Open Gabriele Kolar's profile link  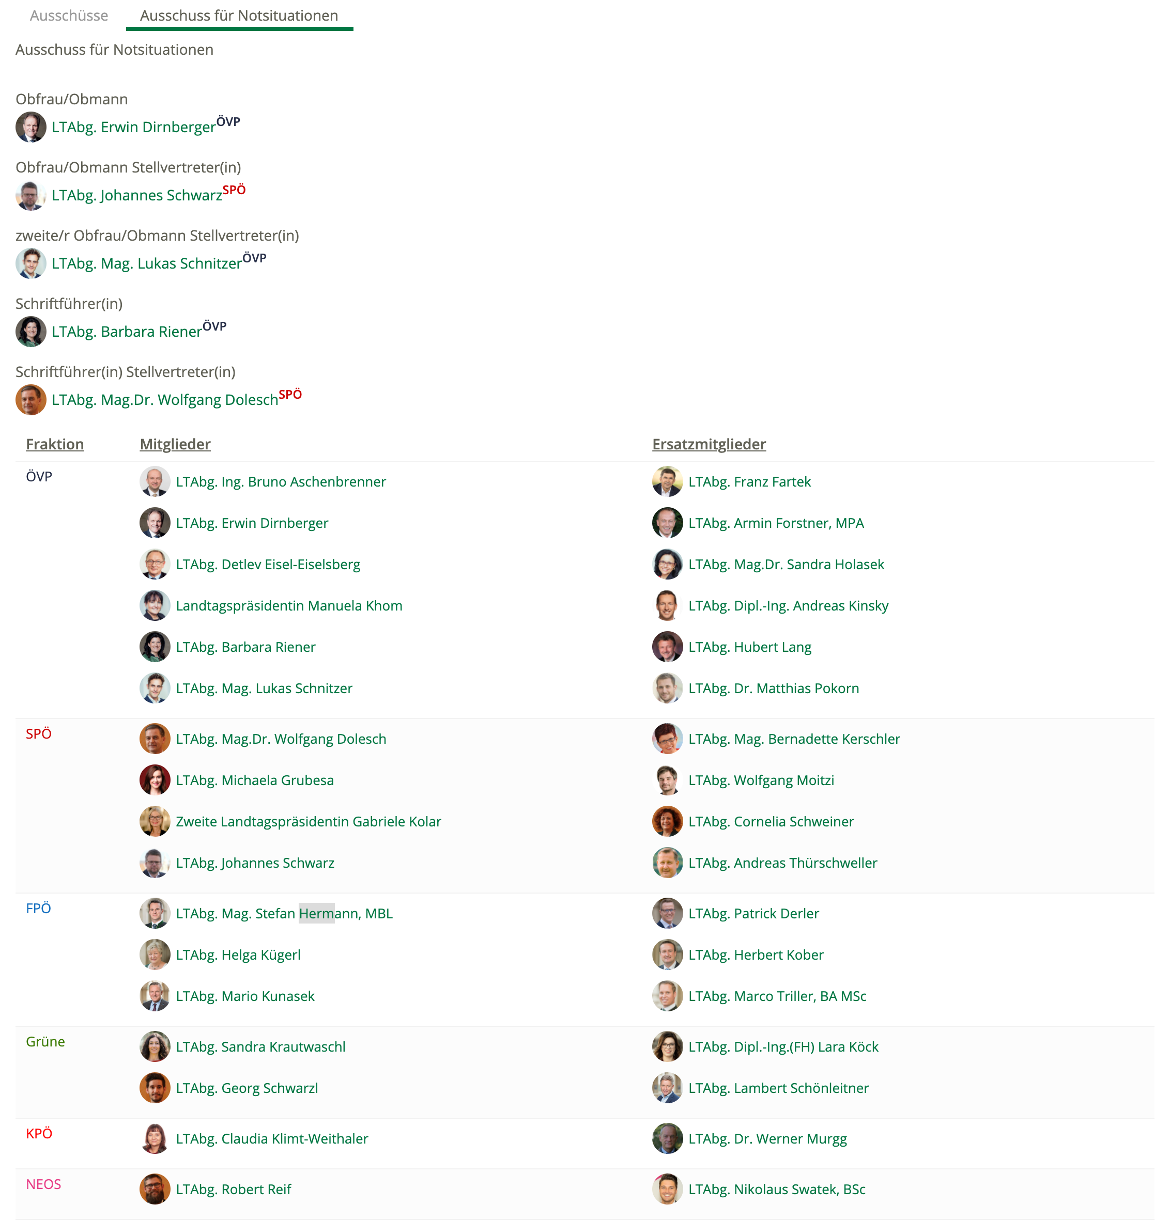pyautogui.click(x=308, y=822)
